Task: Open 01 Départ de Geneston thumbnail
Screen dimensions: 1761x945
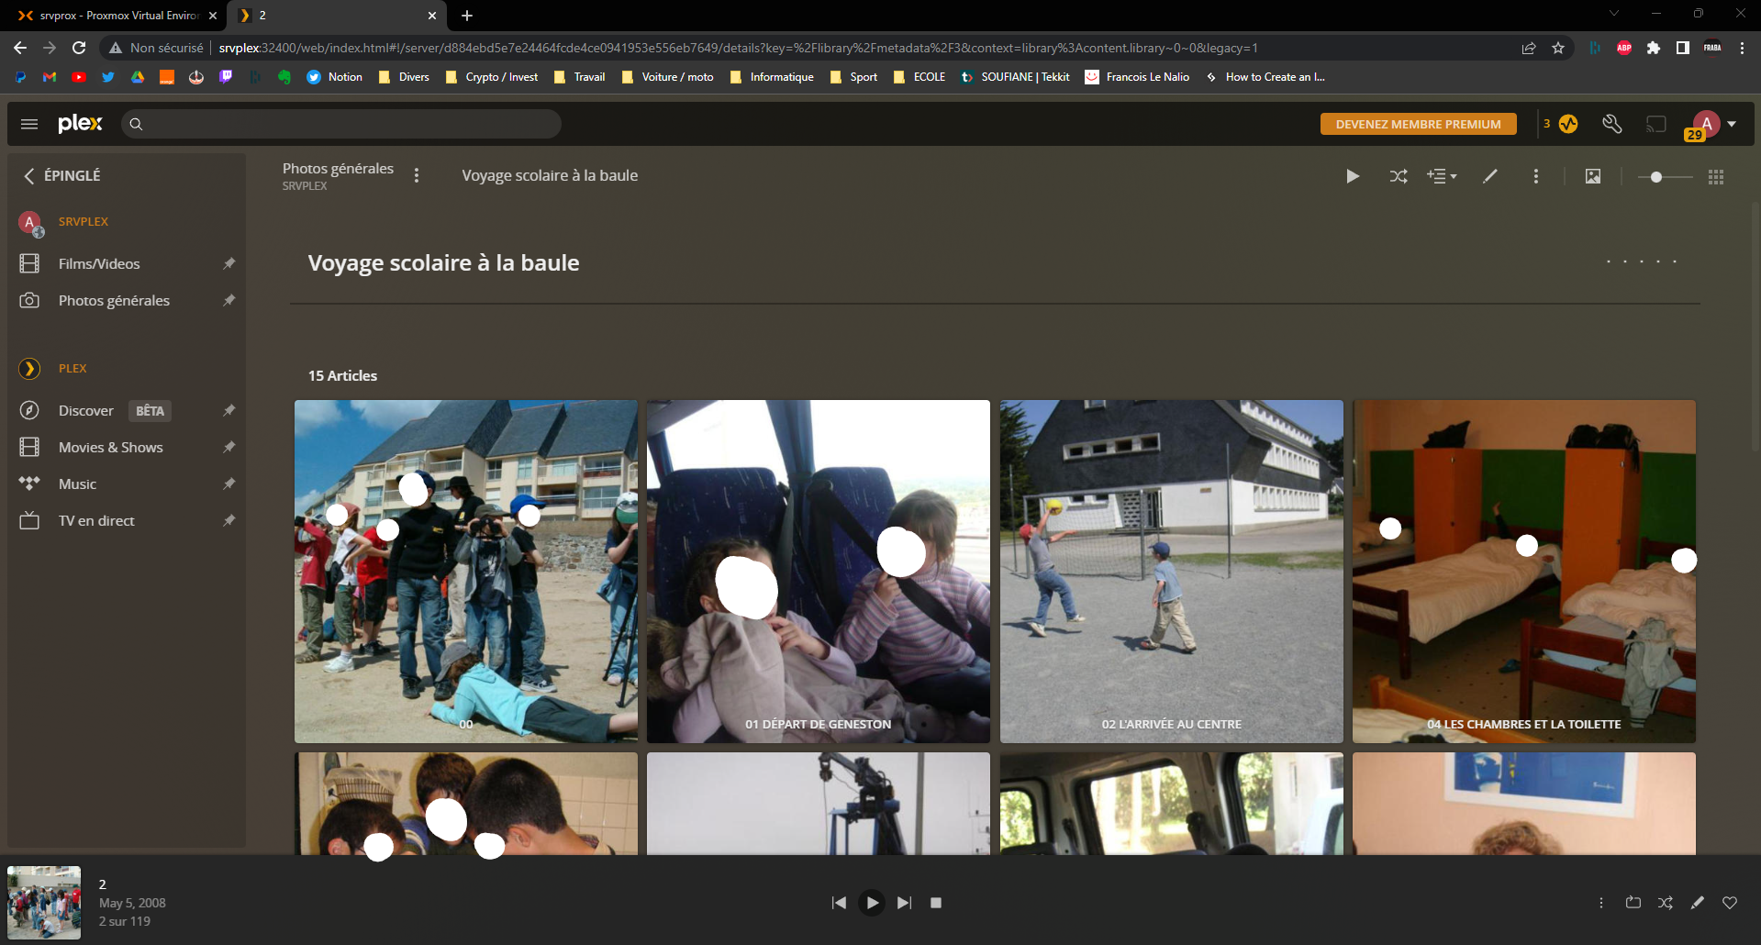Action: click(819, 571)
